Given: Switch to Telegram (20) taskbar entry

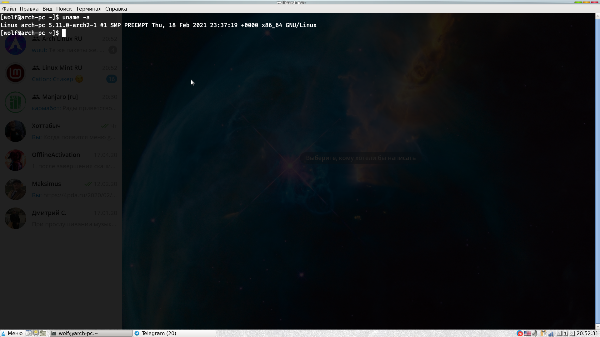Looking at the screenshot, I should pos(175,333).
